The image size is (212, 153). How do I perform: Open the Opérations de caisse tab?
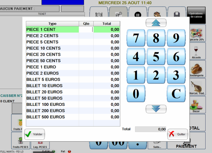point(198,16)
